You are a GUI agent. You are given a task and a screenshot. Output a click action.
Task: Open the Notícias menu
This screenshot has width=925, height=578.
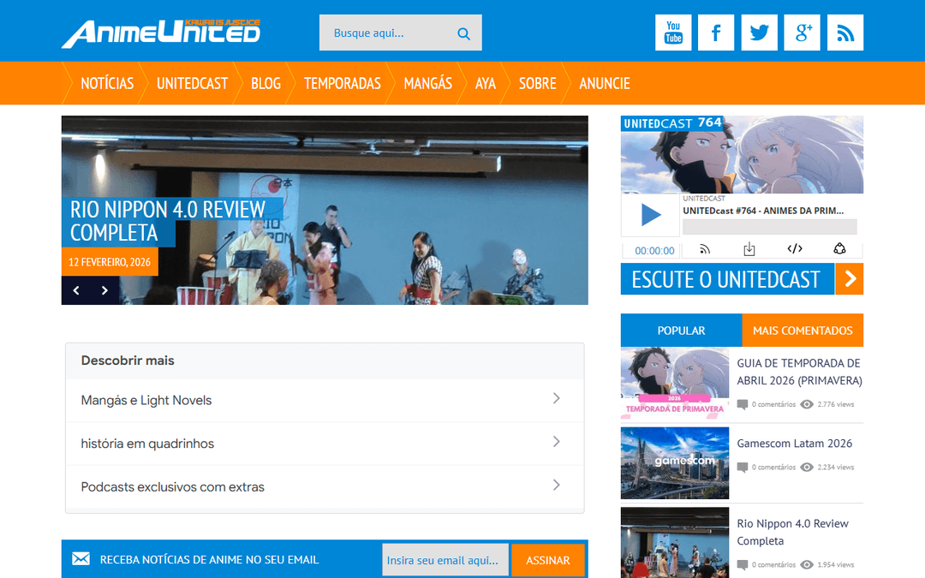coord(107,83)
